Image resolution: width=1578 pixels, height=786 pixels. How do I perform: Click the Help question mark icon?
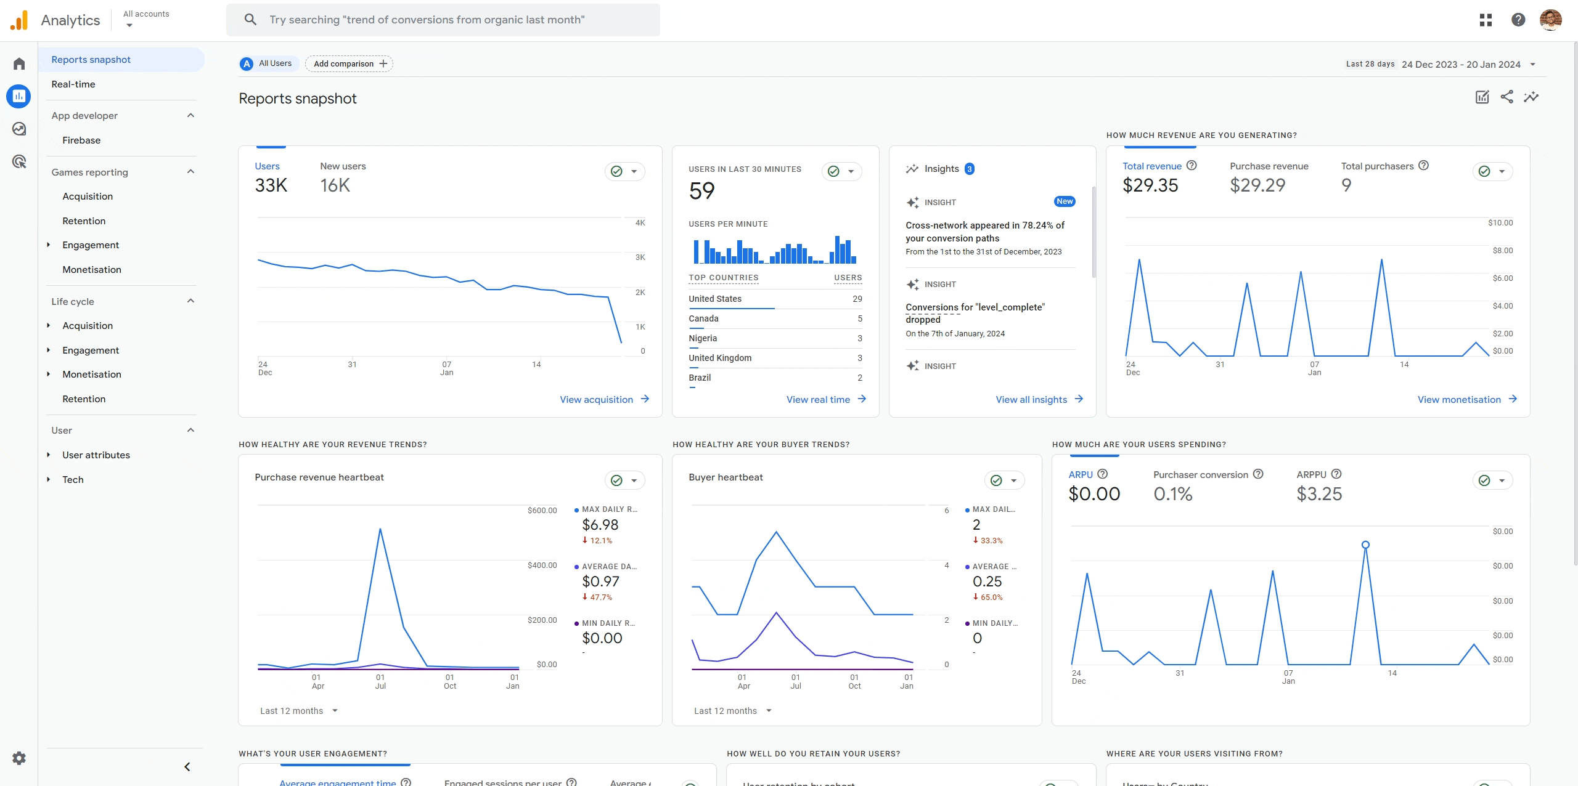pyautogui.click(x=1518, y=20)
